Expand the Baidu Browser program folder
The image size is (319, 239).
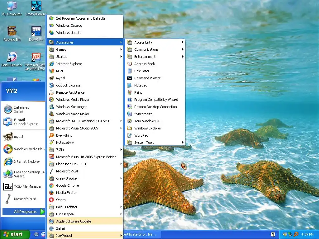[85, 207]
